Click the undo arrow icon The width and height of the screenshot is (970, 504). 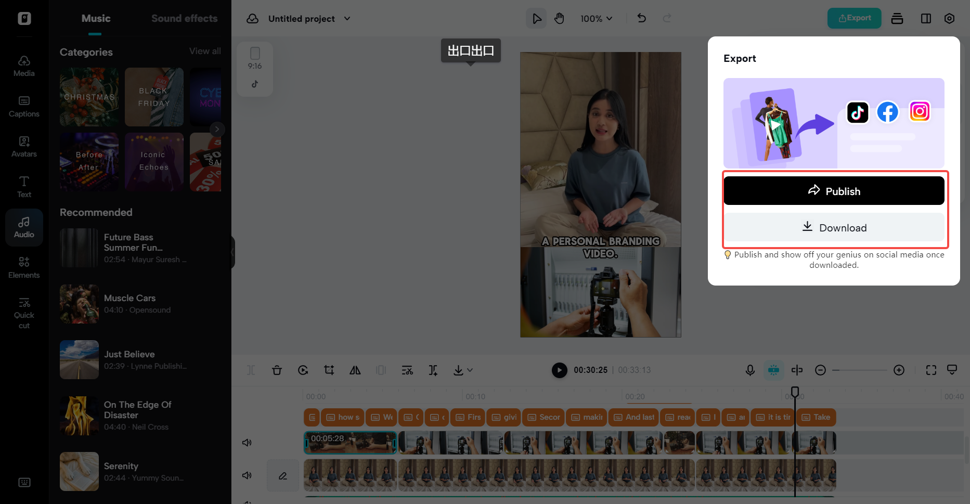[642, 19]
